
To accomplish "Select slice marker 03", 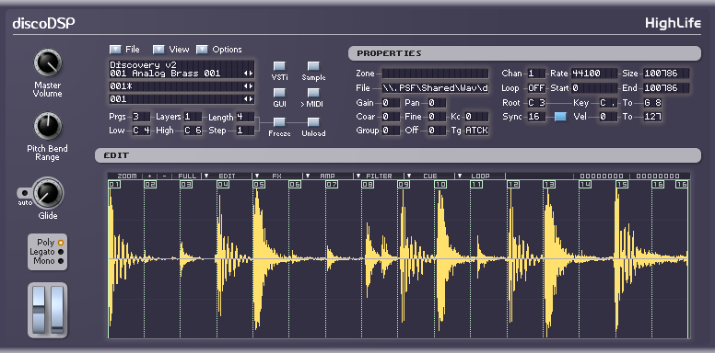I will point(186,184).
